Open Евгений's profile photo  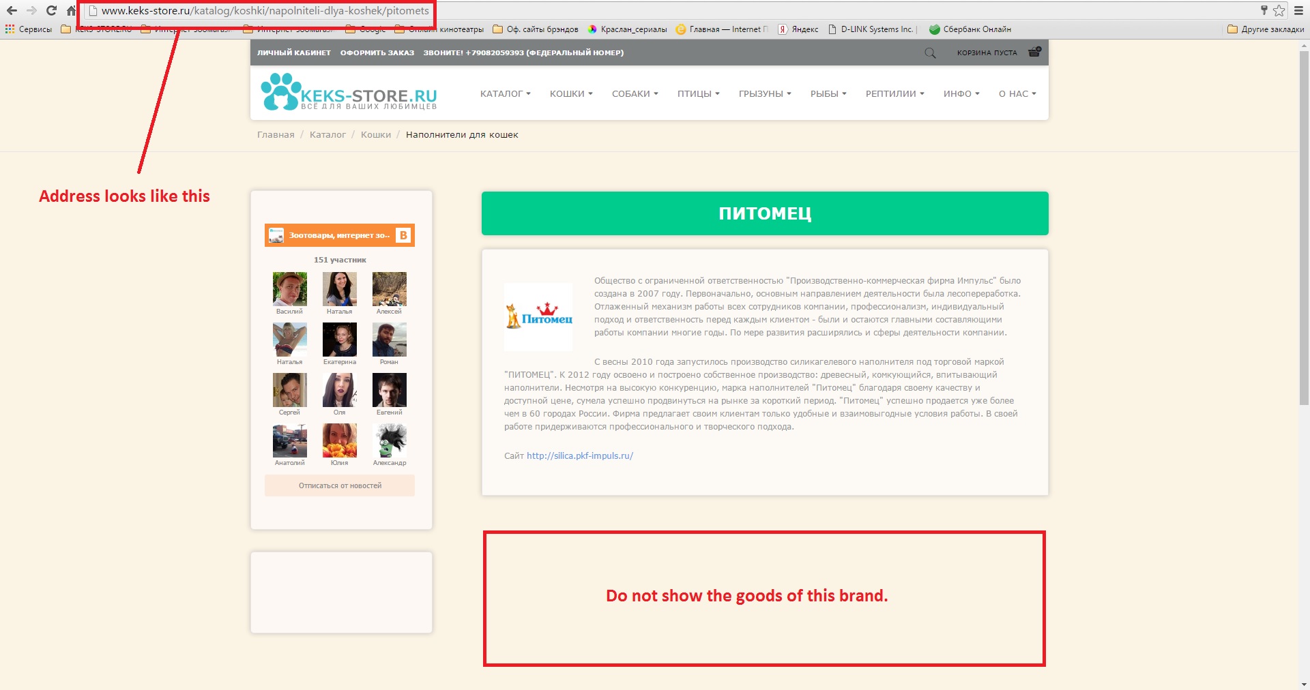[389, 390]
